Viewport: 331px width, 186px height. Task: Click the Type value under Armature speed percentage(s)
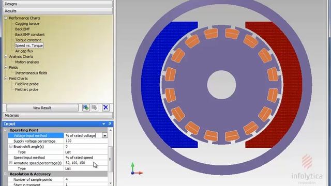coord(86,168)
